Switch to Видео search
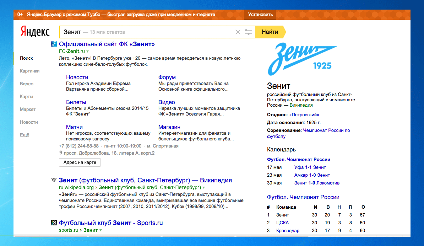Screen dimensions: 424x246 tap(27, 84)
